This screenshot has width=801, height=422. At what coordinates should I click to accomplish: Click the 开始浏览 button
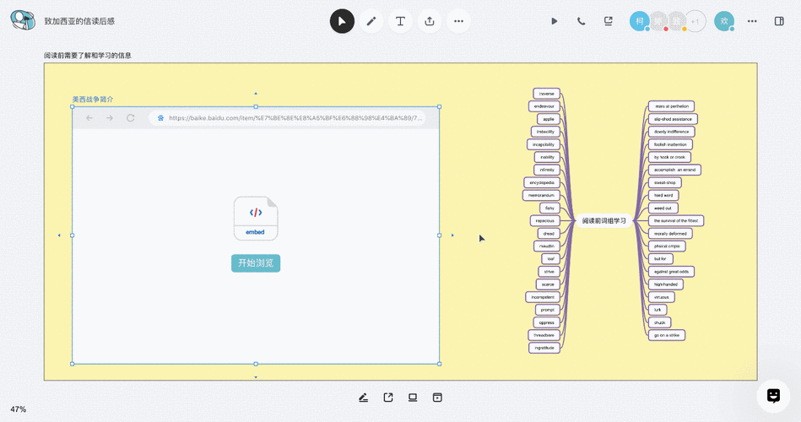tap(256, 263)
